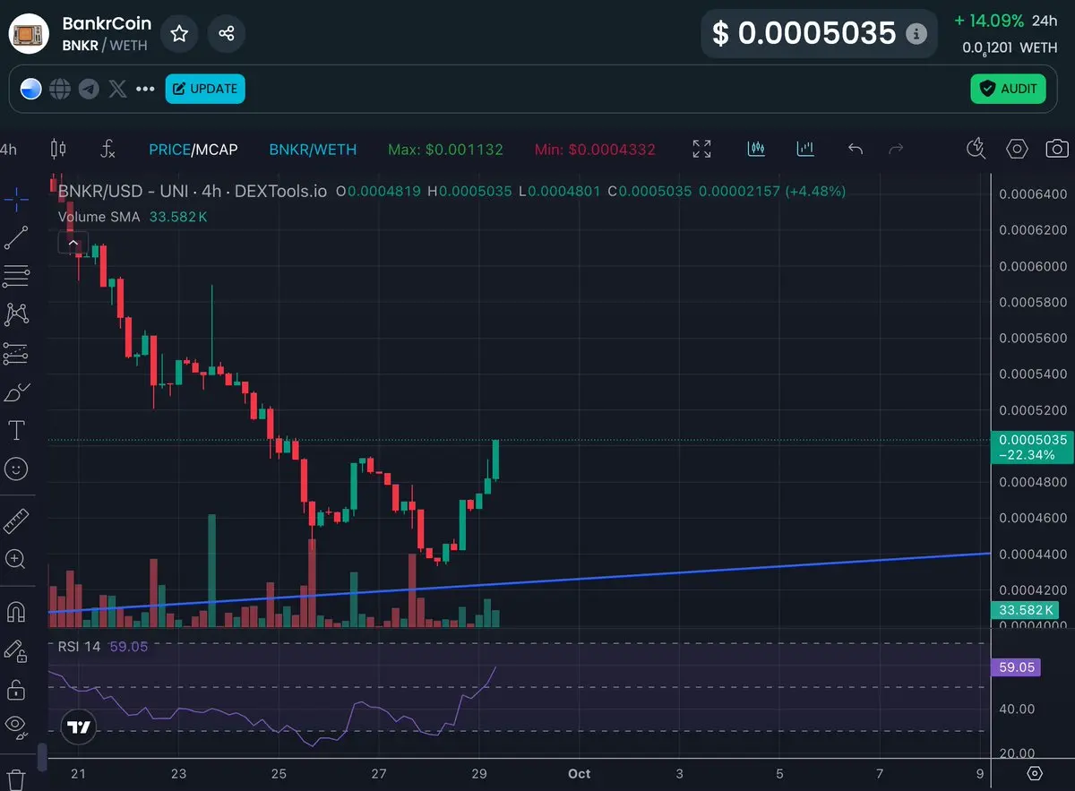Image resolution: width=1075 pixels, height=791 pixels.
Task: Open the X social link icon
Action: click(x=117, y=89)
